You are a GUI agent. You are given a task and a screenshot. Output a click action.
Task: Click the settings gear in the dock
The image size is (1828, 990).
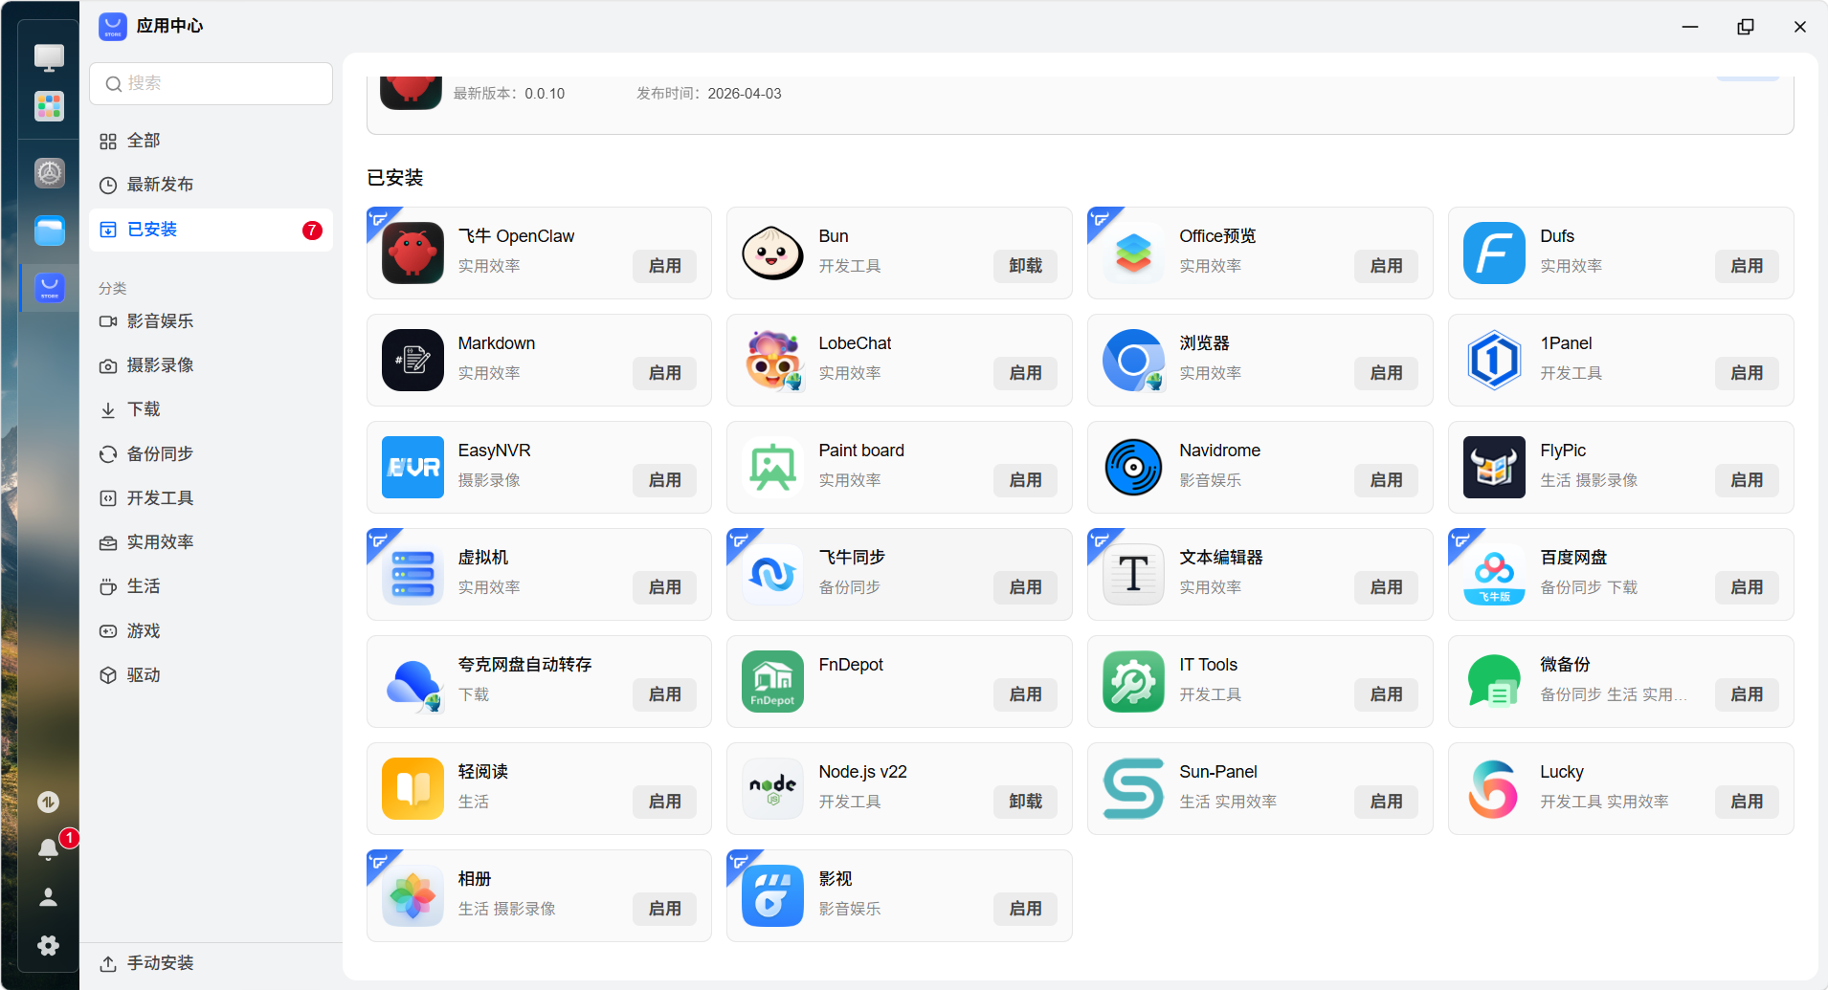[x=48, y=946]
